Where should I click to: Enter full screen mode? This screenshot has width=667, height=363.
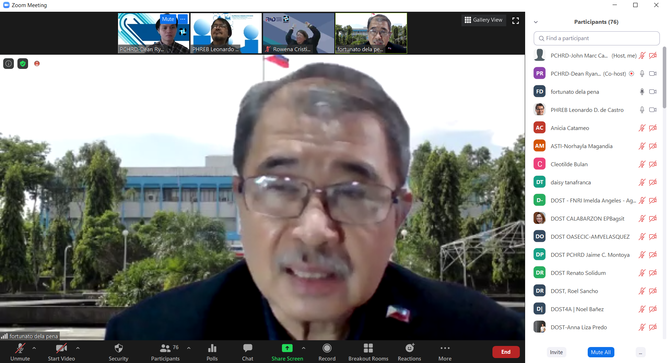pyautogui.click(x=516, y=21)
